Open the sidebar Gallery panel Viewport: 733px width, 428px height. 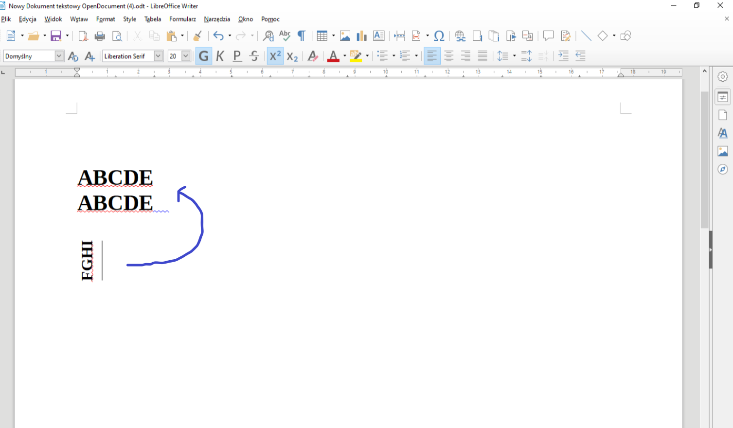pos(722,151)
